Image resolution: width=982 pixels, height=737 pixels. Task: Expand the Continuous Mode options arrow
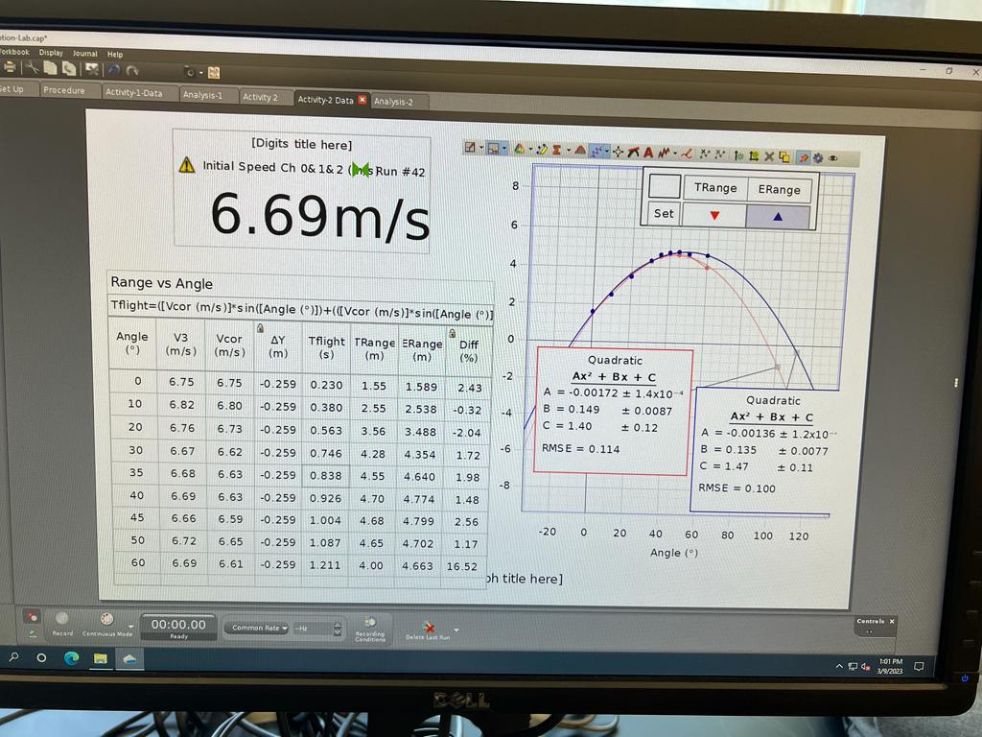(129, 627)
